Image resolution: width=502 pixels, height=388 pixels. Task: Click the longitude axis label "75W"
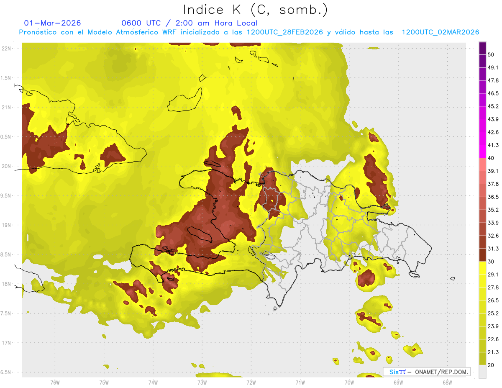pos(104,382)
